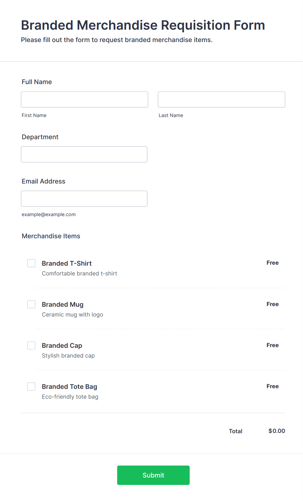Click the Branded Cap item title

point(62,346)
